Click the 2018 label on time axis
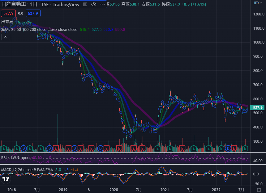Viewport: 266px width, 193px height. (x=11, y=190)
